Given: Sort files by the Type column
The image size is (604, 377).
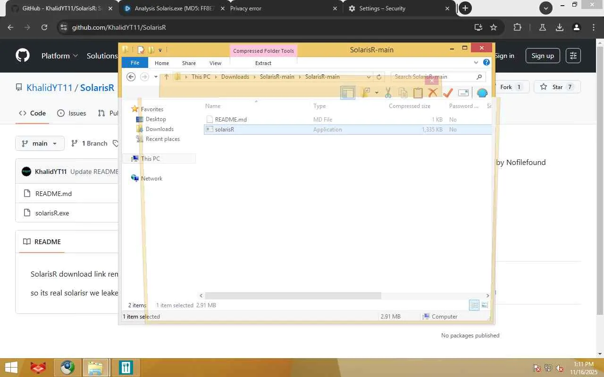Looking at the screenshot, I should point(319,106).
